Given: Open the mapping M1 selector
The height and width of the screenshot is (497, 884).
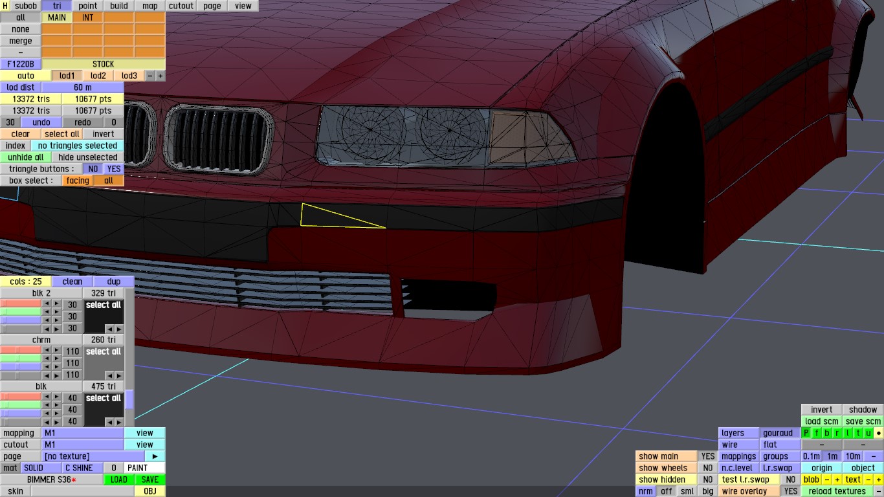Looking at the screenshot, I should (83, 433).
